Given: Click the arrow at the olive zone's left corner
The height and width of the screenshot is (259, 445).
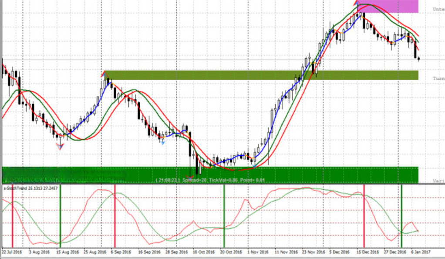Looking at the screenshot, I should click(x=105, y=73).
